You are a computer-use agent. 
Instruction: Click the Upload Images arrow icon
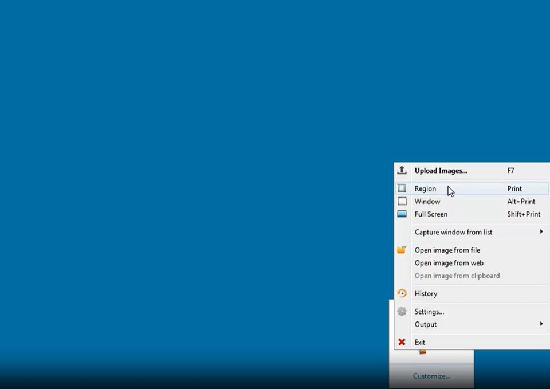(402, 170)
